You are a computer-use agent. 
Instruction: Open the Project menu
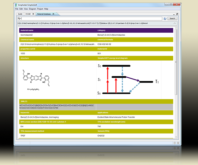(x=40, y=9)
